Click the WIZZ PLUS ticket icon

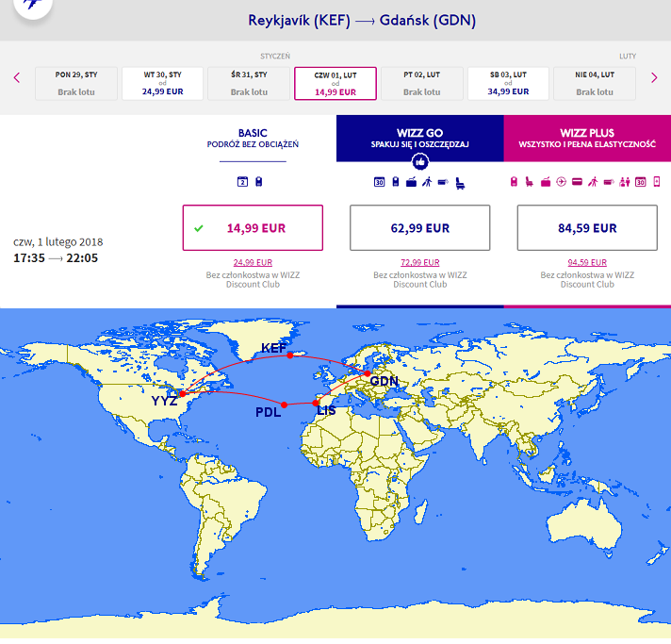(609, 182)
